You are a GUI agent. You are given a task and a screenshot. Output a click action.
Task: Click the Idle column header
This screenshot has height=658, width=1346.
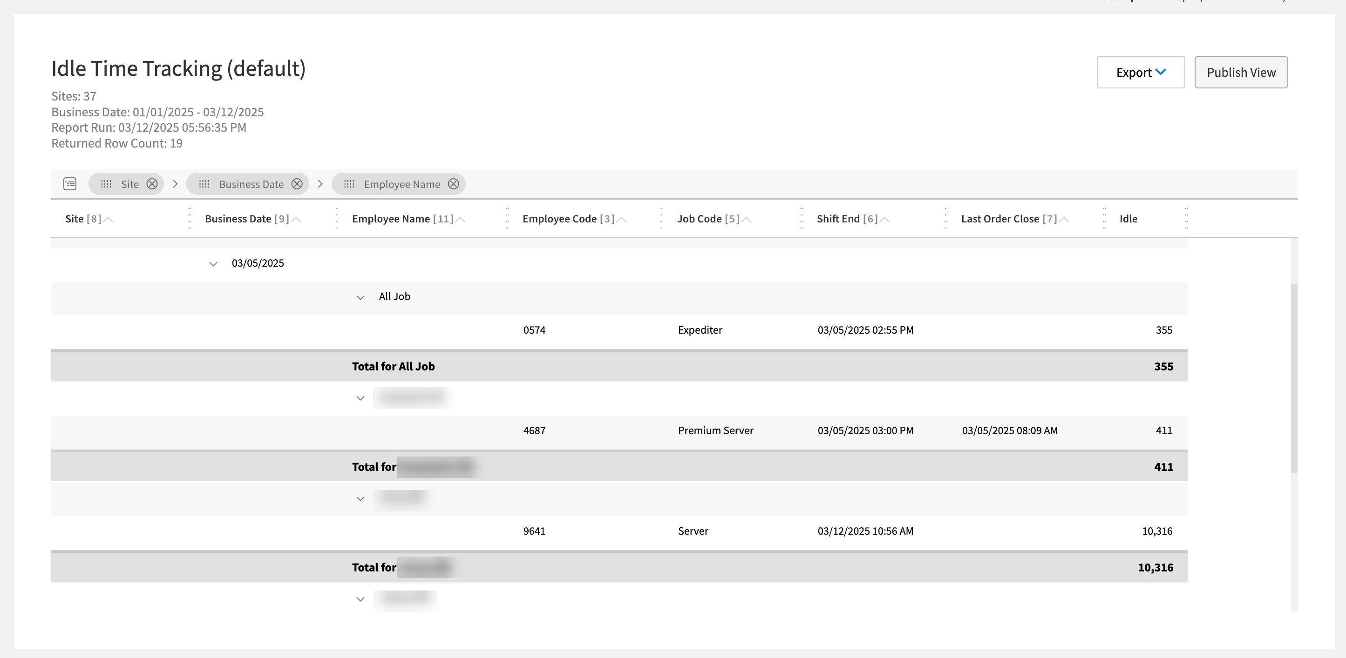1128,219
